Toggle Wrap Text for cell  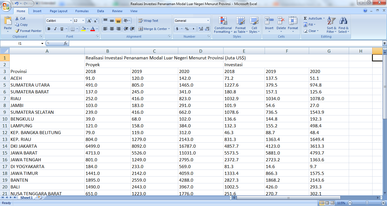[148, 21]
